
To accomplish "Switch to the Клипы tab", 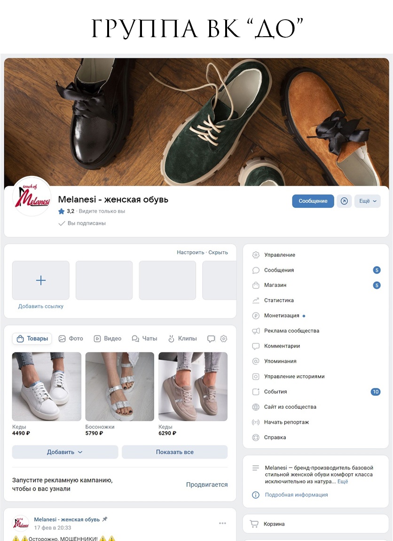I will tap(182, 339).
